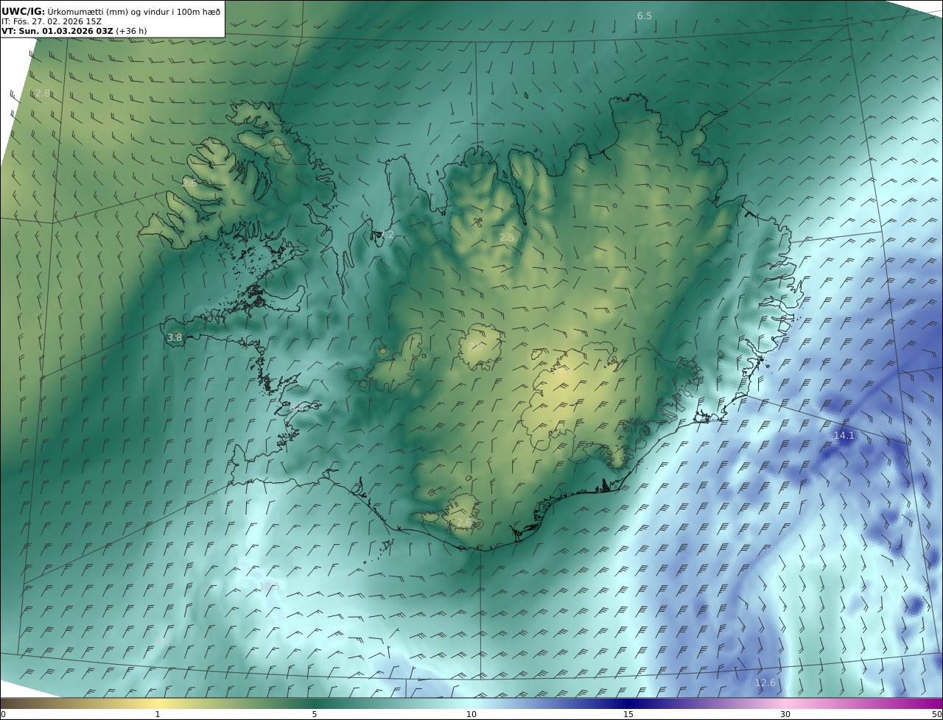The height and width of the screenshot is (720, 943).
Task: Click the 12.6 value label on the map
Action: (x=765, y=682)
